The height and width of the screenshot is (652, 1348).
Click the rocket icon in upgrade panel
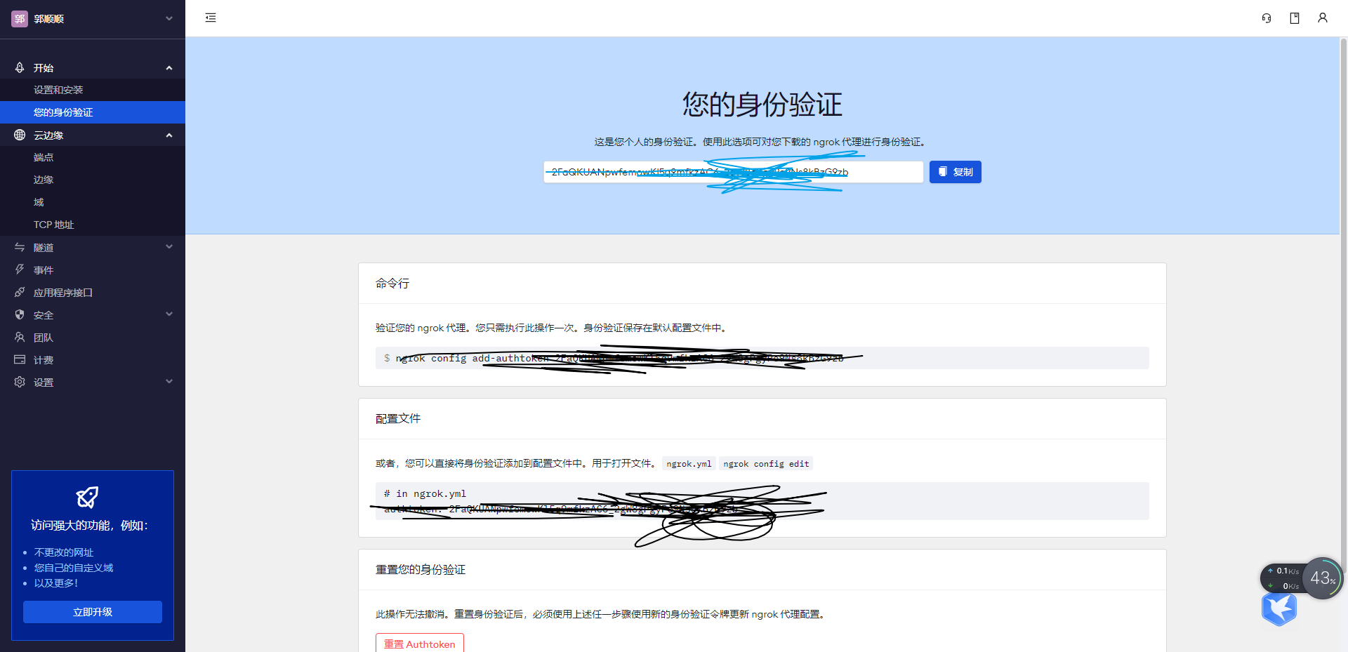click(x=87, y=497)
